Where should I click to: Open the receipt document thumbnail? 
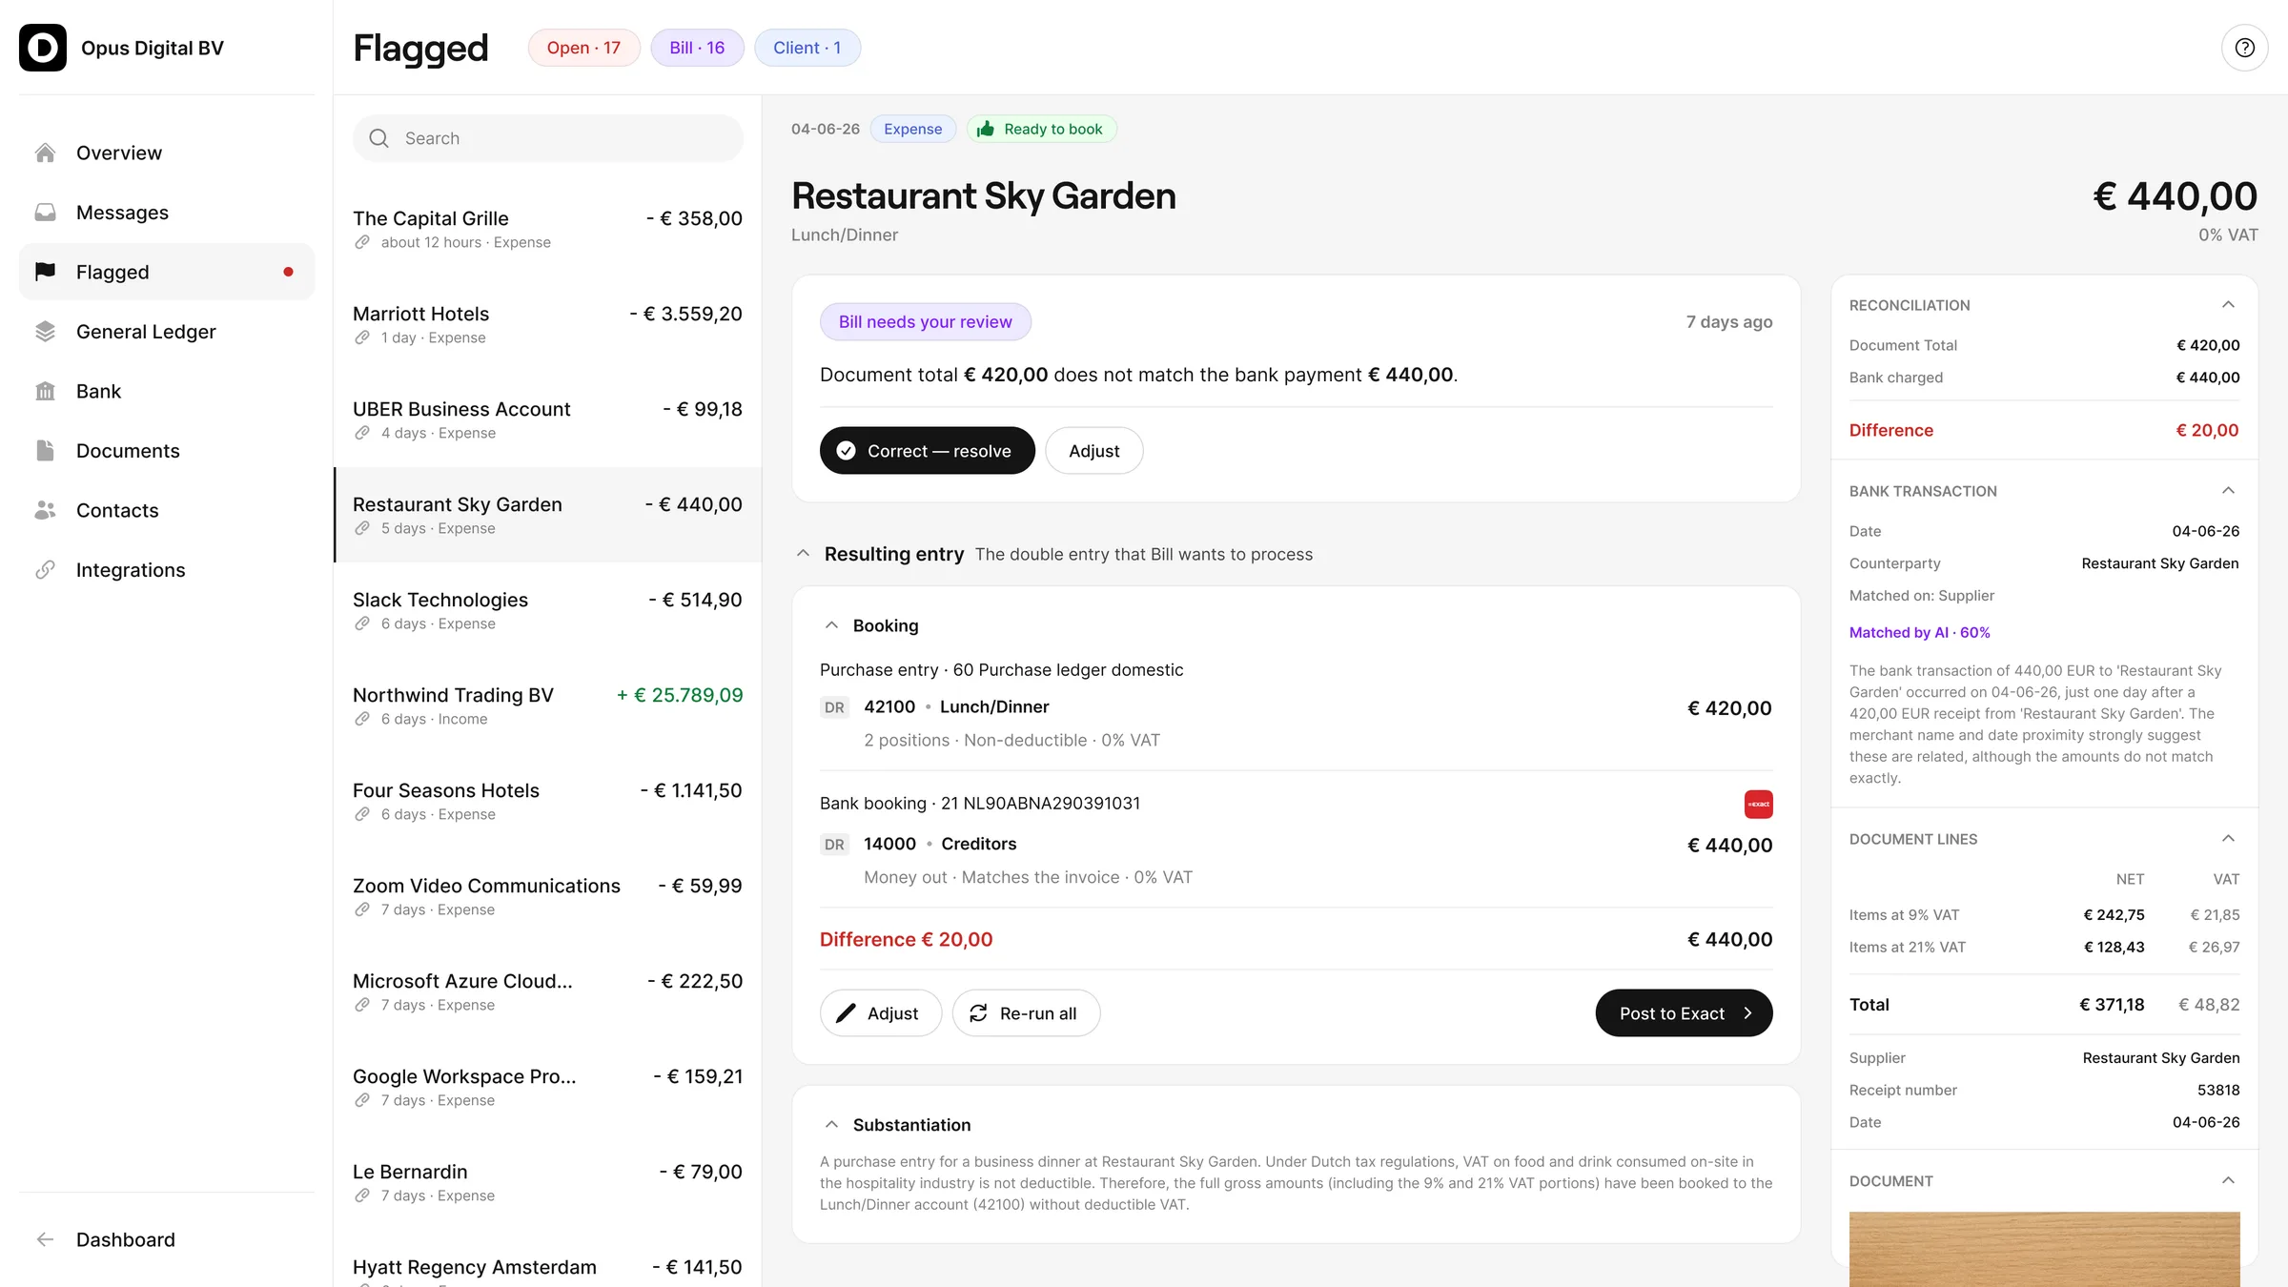click(2044, 1249)
